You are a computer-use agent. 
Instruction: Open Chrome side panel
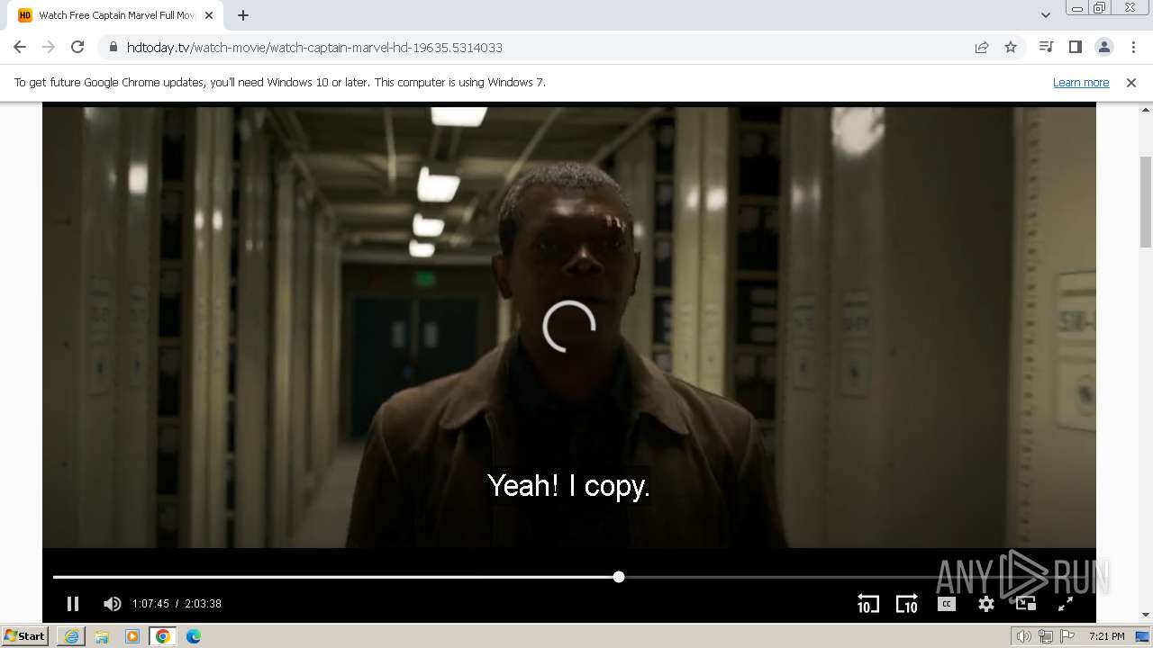coord(1075,47)
